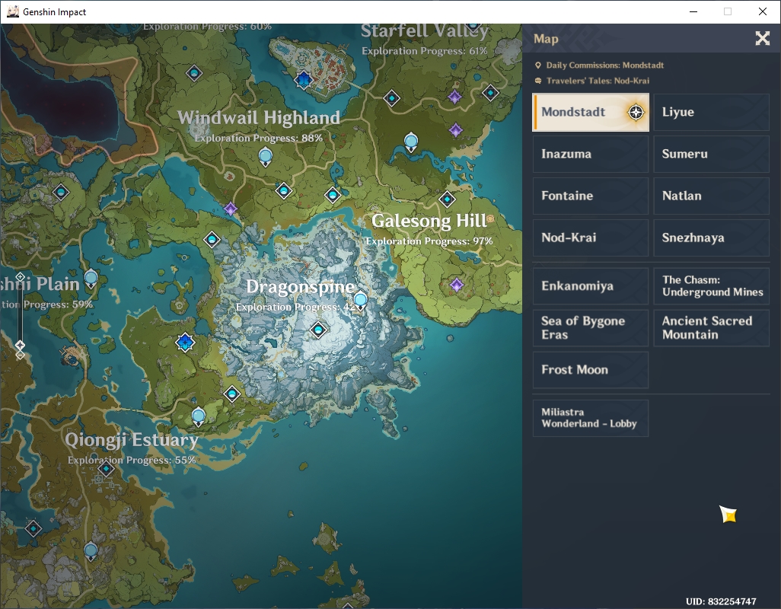Select the purple domain icon in Galesong Hill

(x=457, y=285)
